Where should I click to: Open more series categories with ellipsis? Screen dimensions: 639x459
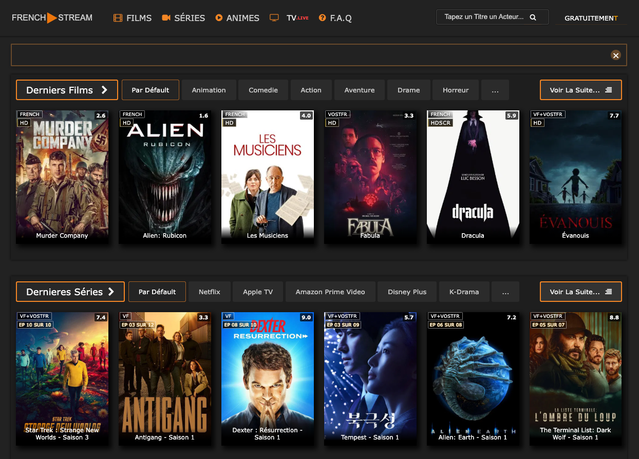pyautogui.click(x=505, y=292)
